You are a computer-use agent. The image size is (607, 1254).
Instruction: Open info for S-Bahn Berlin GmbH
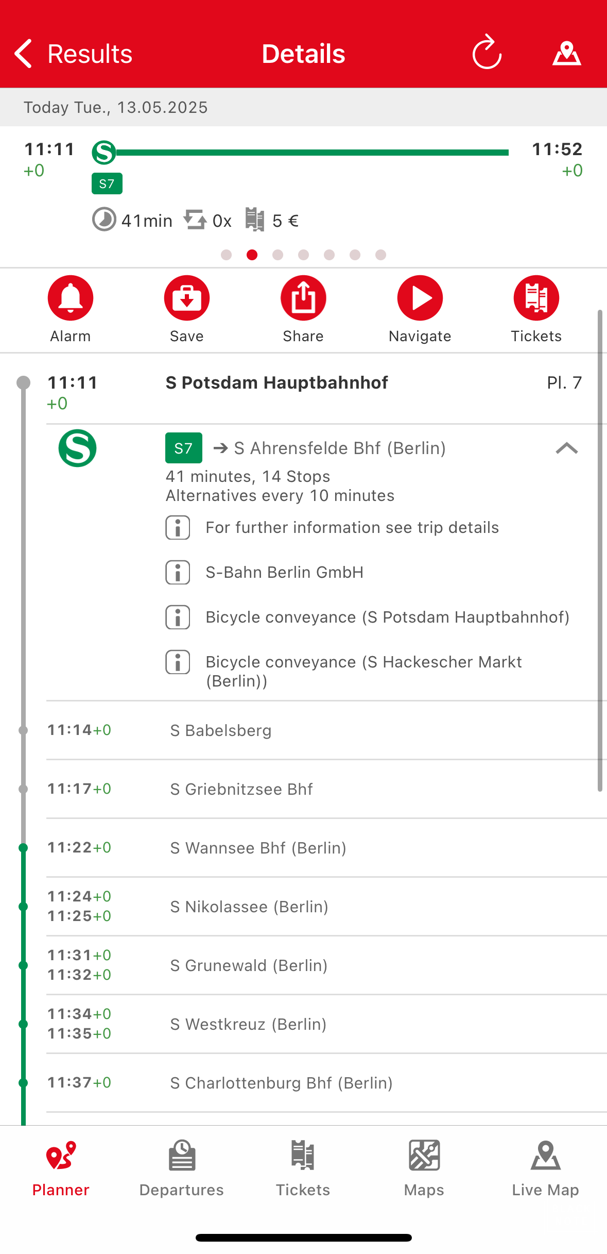(x=178, y=573)
